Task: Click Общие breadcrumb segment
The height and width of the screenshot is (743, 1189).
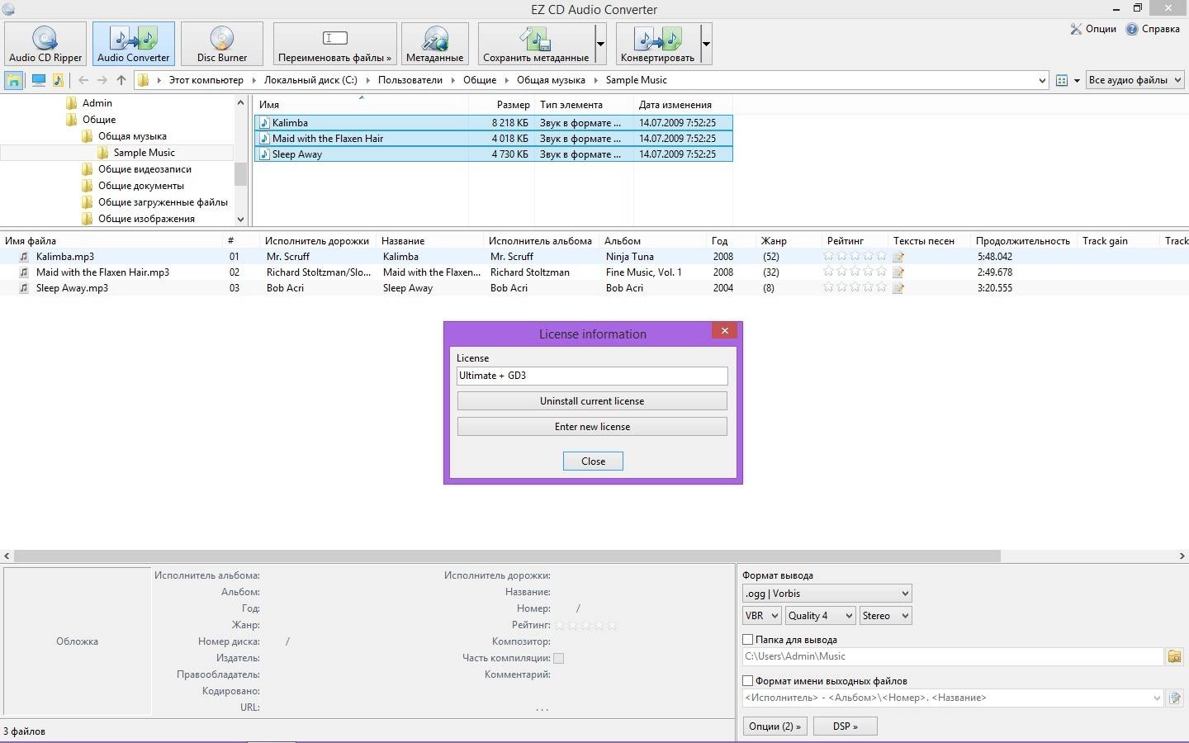Action: (x=480, y=80)
